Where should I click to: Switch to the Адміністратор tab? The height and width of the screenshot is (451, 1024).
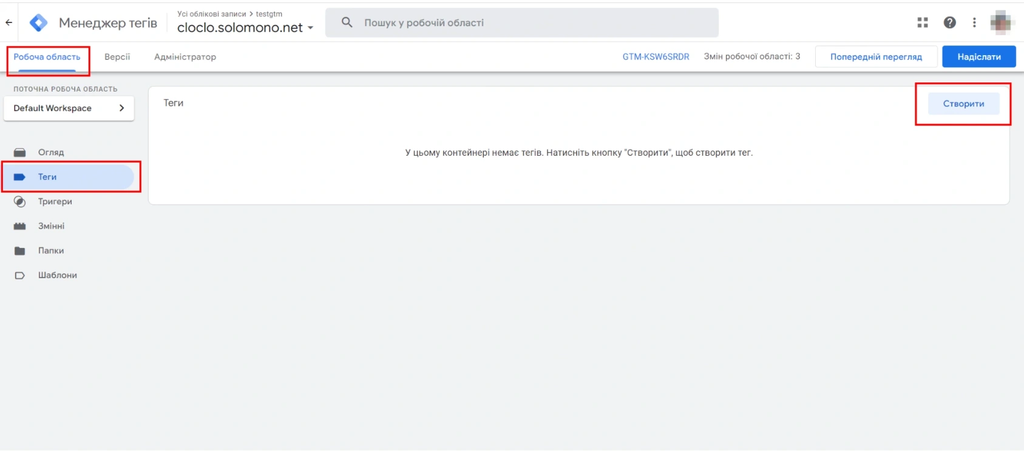pos(185,57)
